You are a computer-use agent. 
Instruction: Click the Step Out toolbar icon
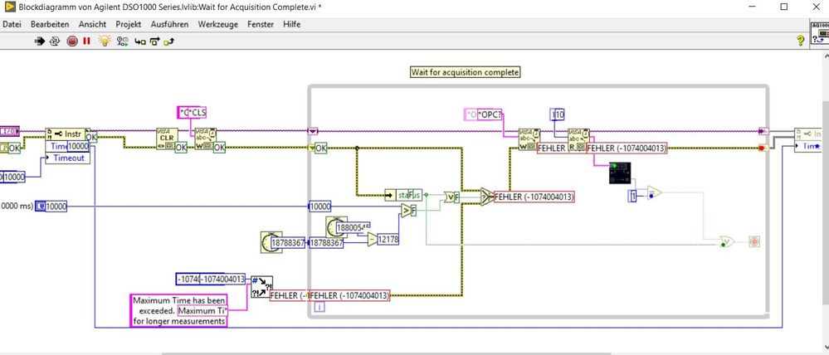(169, 41)
